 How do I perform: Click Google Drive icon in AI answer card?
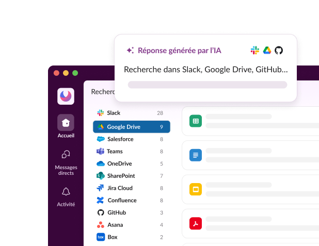267,50
